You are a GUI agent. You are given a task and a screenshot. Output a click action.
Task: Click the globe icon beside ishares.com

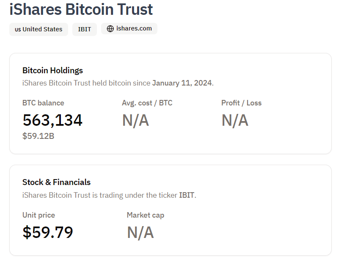tap(110, 29)
